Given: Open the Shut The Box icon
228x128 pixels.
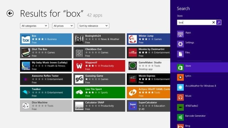Looking at the screenshot, I should (x=26, y=52).
